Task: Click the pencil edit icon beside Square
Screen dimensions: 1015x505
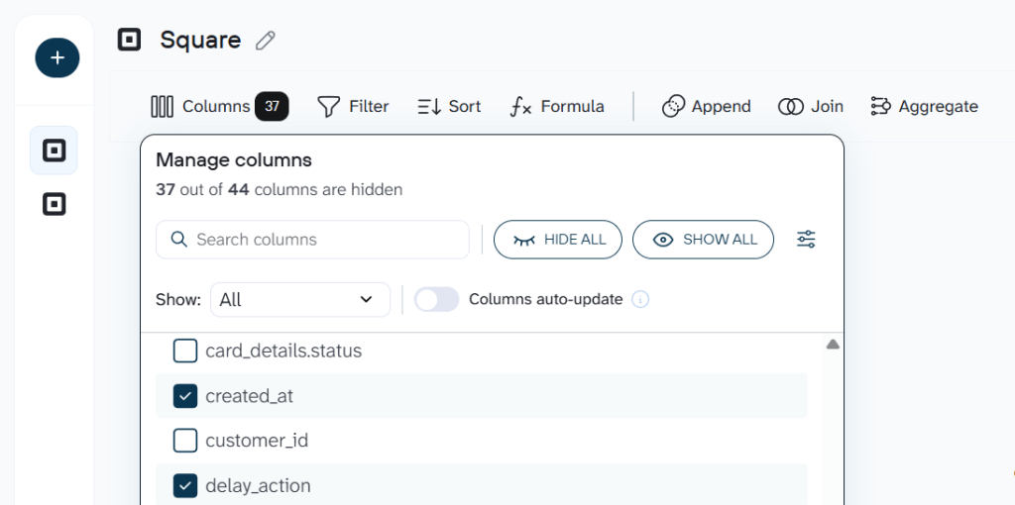Action: click(265, 41)
